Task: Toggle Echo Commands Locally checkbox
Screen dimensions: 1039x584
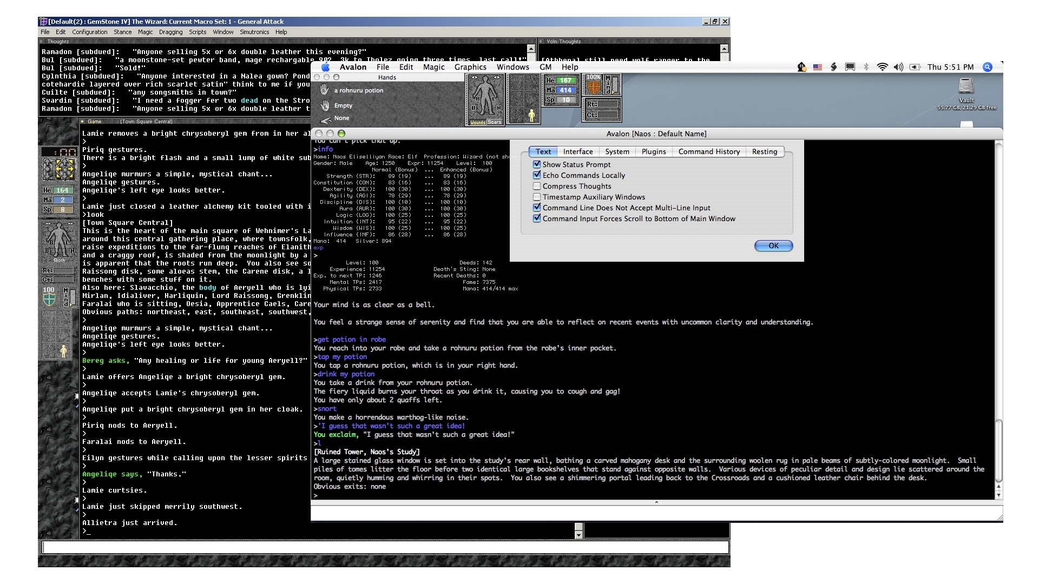Action: (537, 175)
